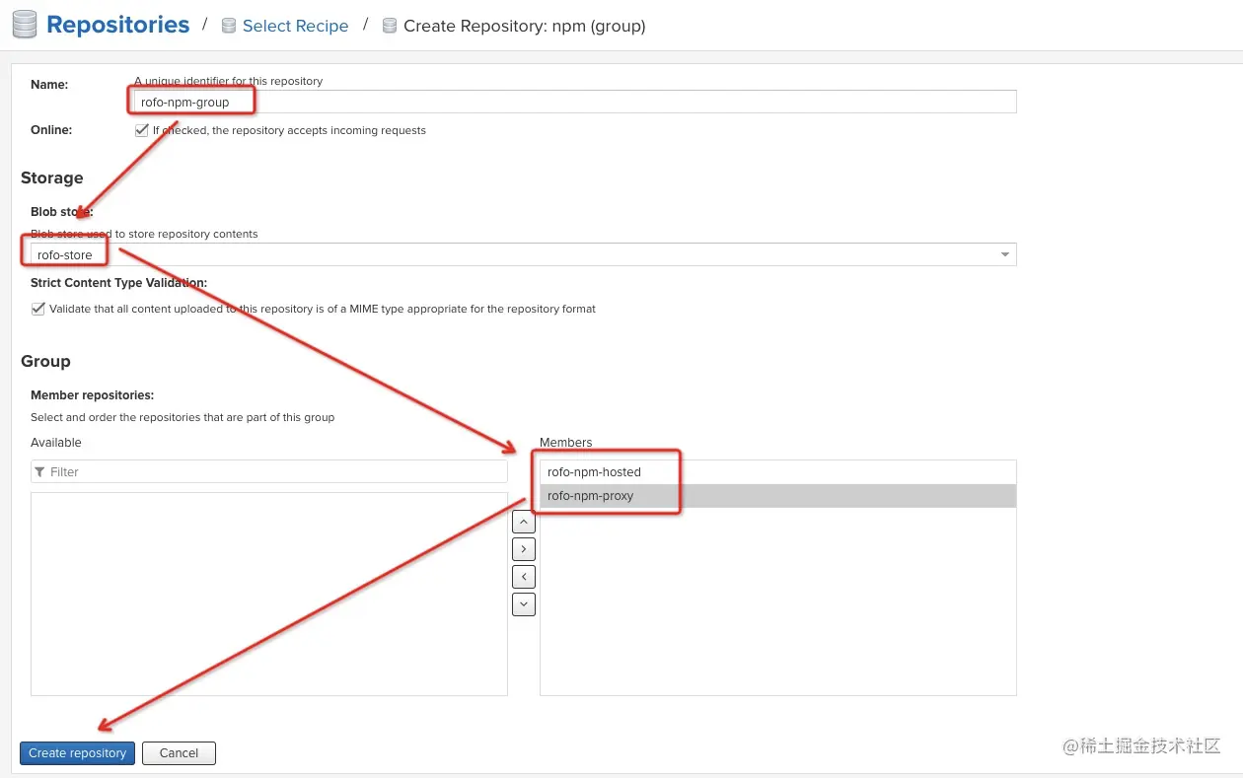Image resolution: width=1243 pixels, height=778 pixels.
Task: Move selected member up with arrow button
Action: tap(524, 522)
